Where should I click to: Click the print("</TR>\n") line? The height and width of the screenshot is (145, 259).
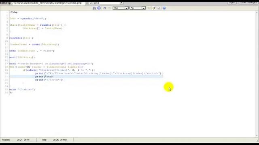coord(49,80)
